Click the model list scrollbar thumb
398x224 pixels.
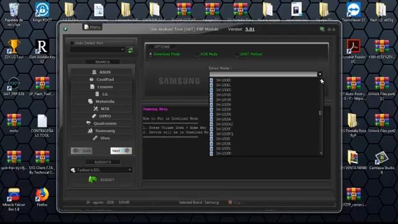coord(320,113)
